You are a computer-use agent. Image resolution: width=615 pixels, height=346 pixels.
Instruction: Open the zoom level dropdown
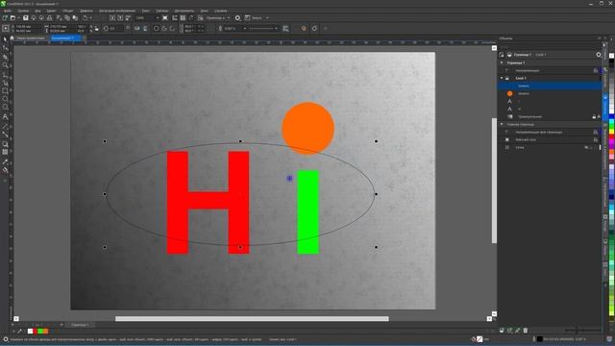tap(158, 18)
